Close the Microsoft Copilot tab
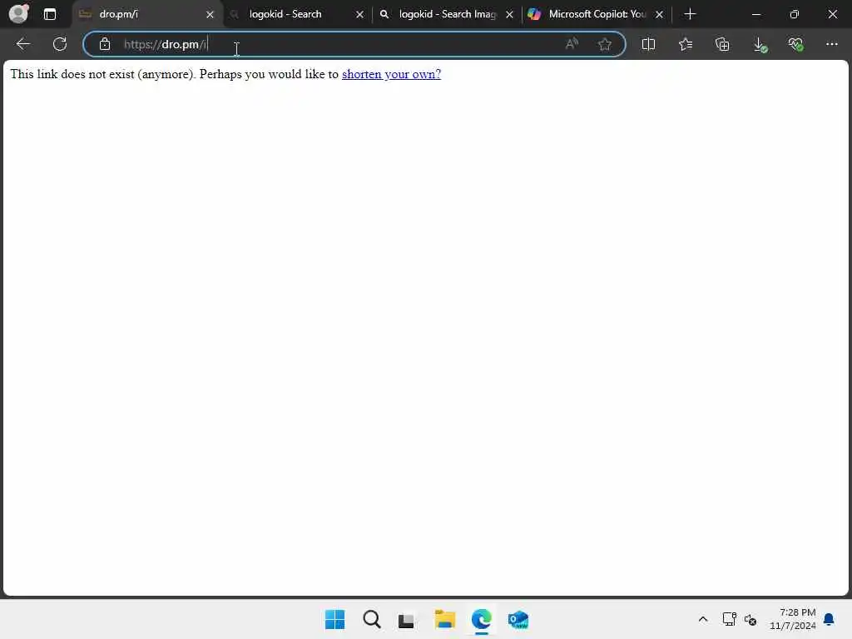The height and width of the screenshot is (639, 852). (x=659, y=15)
